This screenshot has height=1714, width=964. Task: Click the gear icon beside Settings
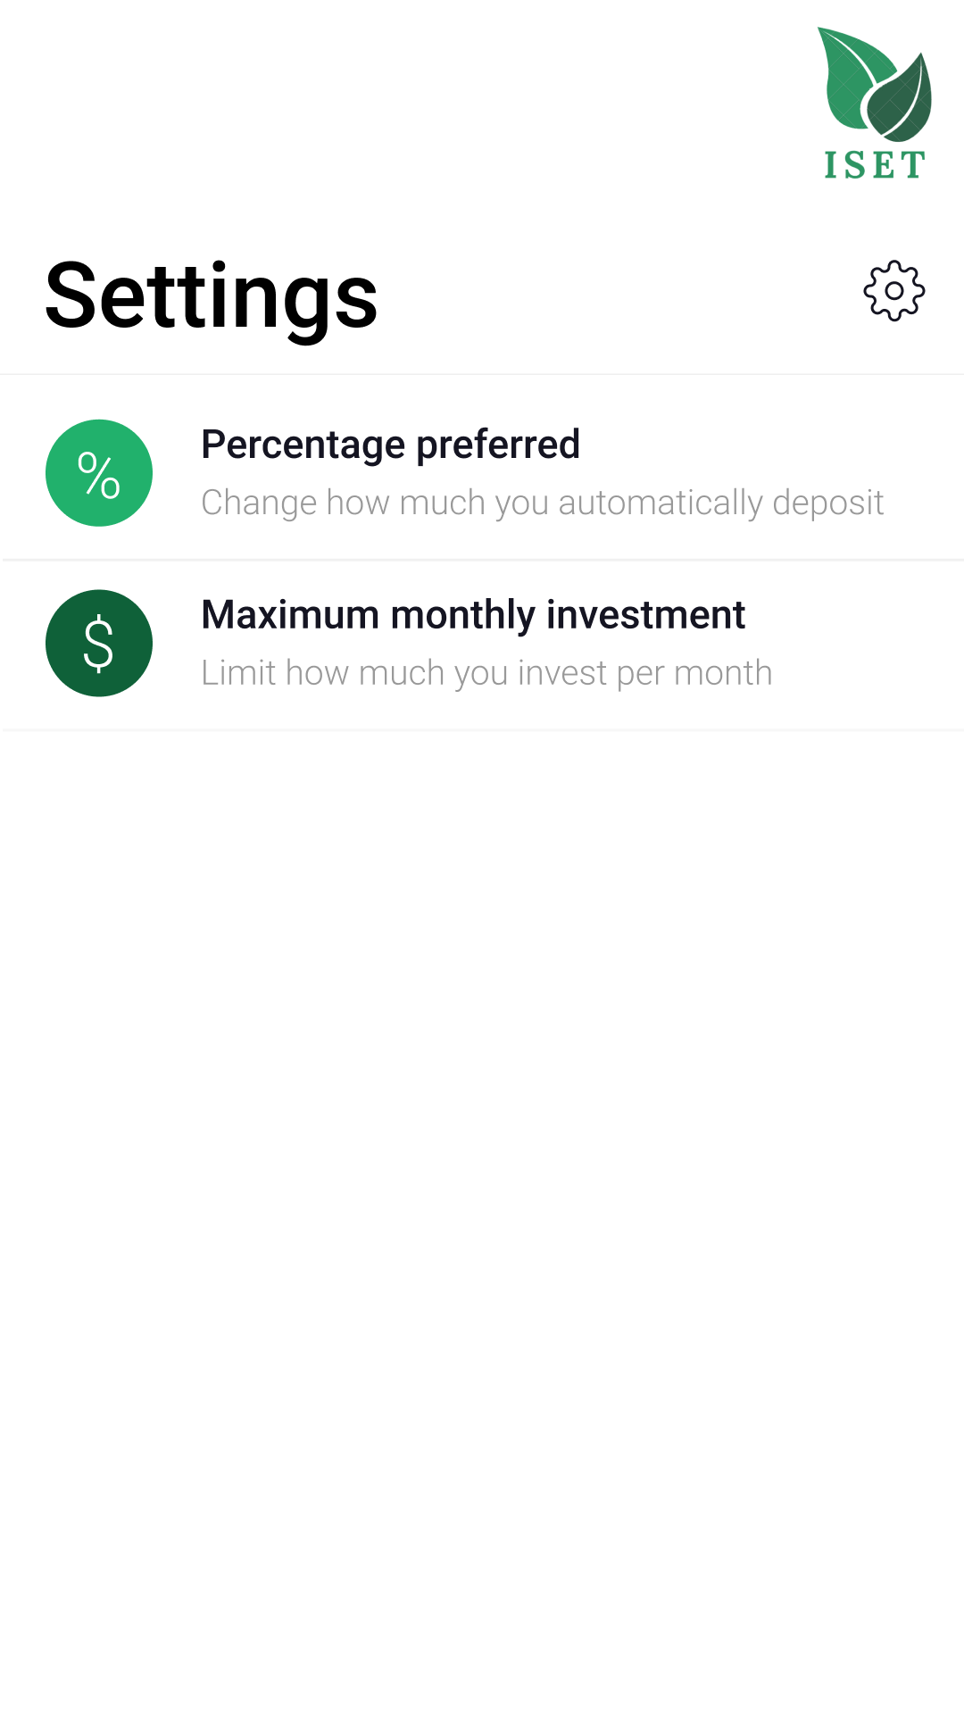point(893,291)
